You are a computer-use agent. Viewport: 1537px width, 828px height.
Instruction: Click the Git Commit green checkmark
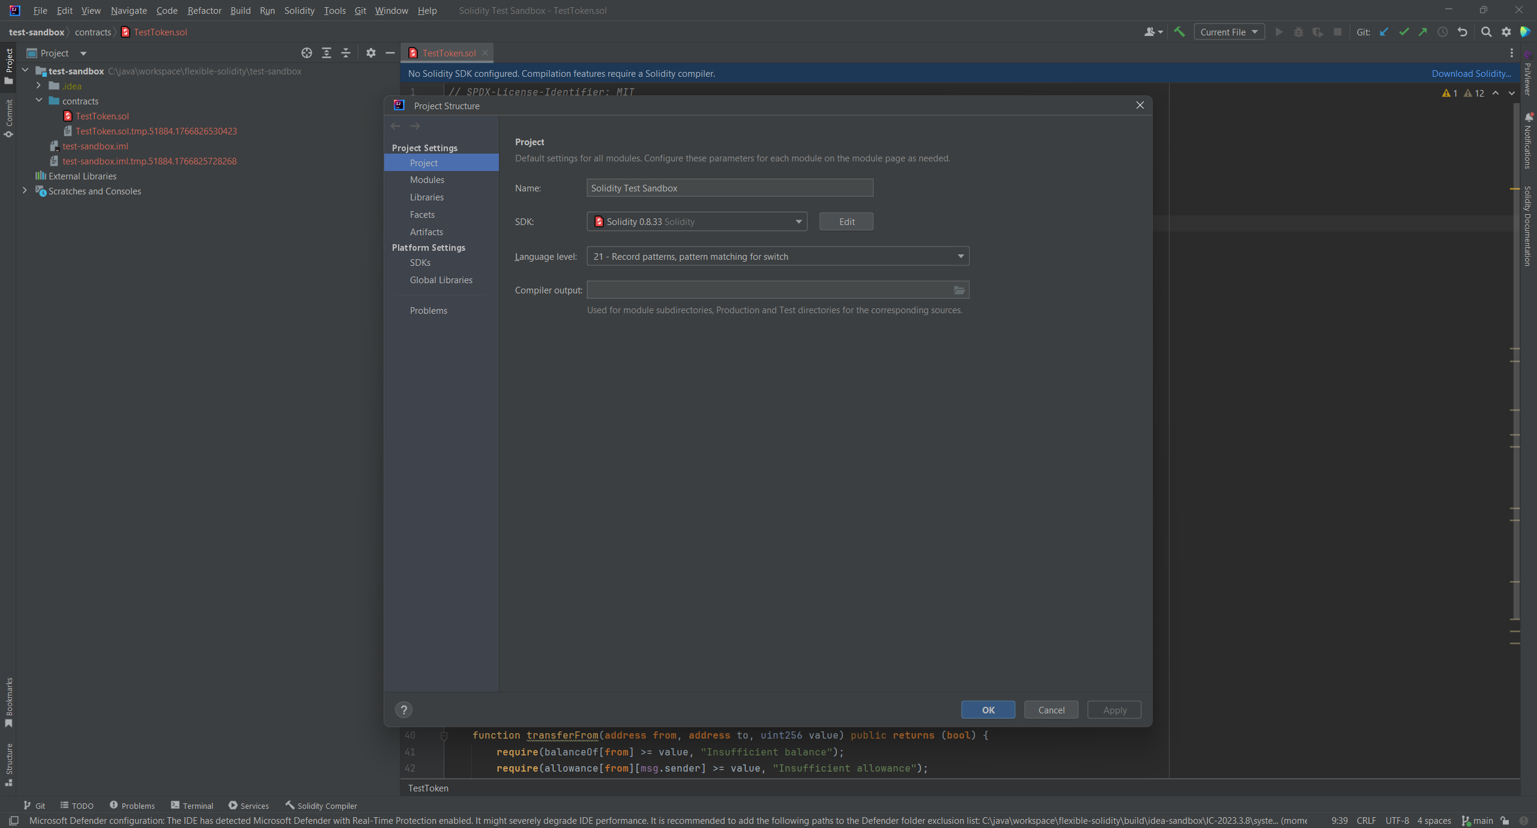pyautogui.click(x=1404, y=32)
